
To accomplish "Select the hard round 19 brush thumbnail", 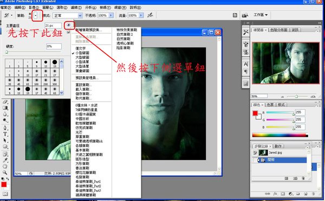I will tap(55, 63).
